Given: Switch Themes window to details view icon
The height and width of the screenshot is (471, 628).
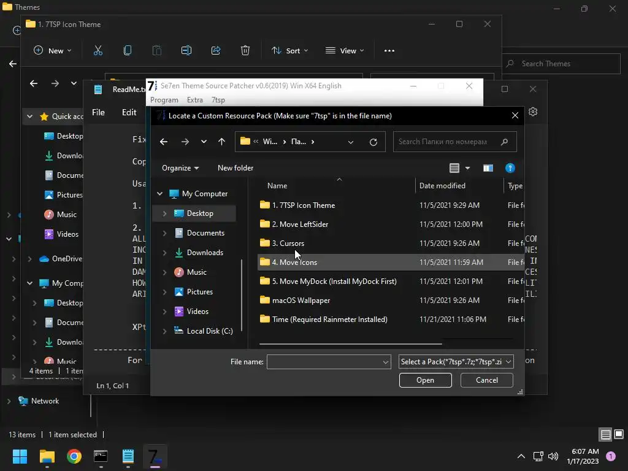Looking at the screenshot, I should tap(605, 434).
